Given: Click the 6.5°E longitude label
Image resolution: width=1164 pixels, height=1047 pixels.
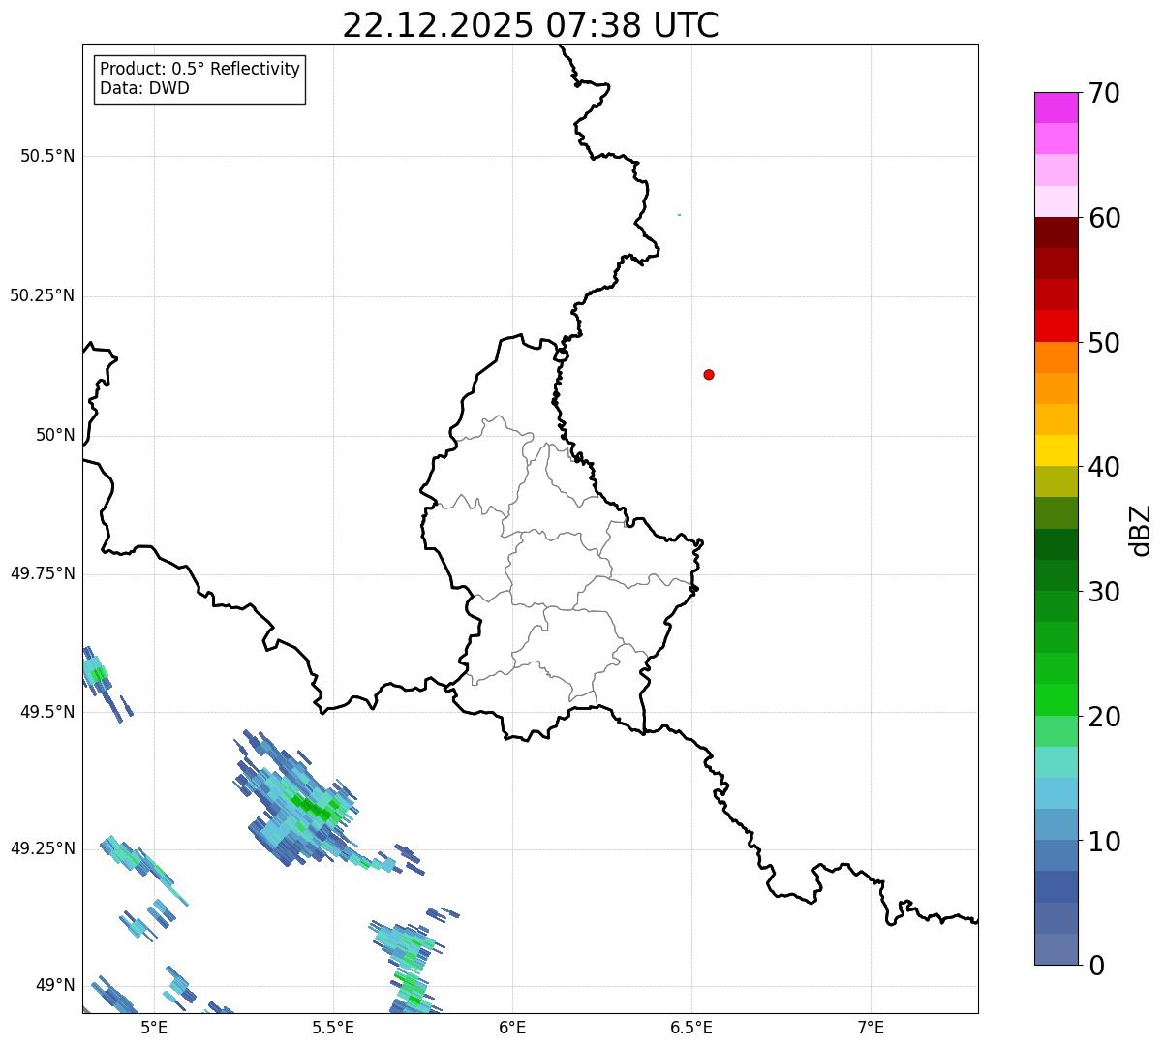Looking at the screenshot, I should tap(691, 1028).
